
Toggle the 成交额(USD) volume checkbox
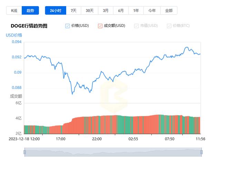(x=100, y=26)
